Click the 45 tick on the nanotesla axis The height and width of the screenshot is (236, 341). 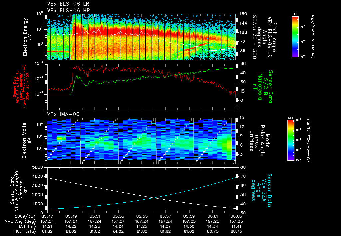pyautogui.click(x=243, y=73)
